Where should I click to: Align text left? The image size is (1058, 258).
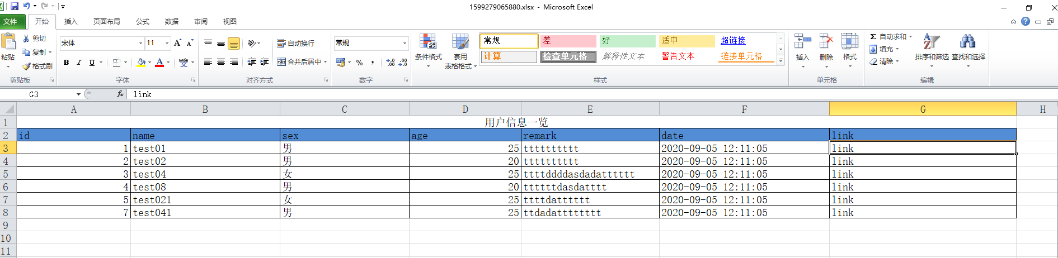(208, 62)
